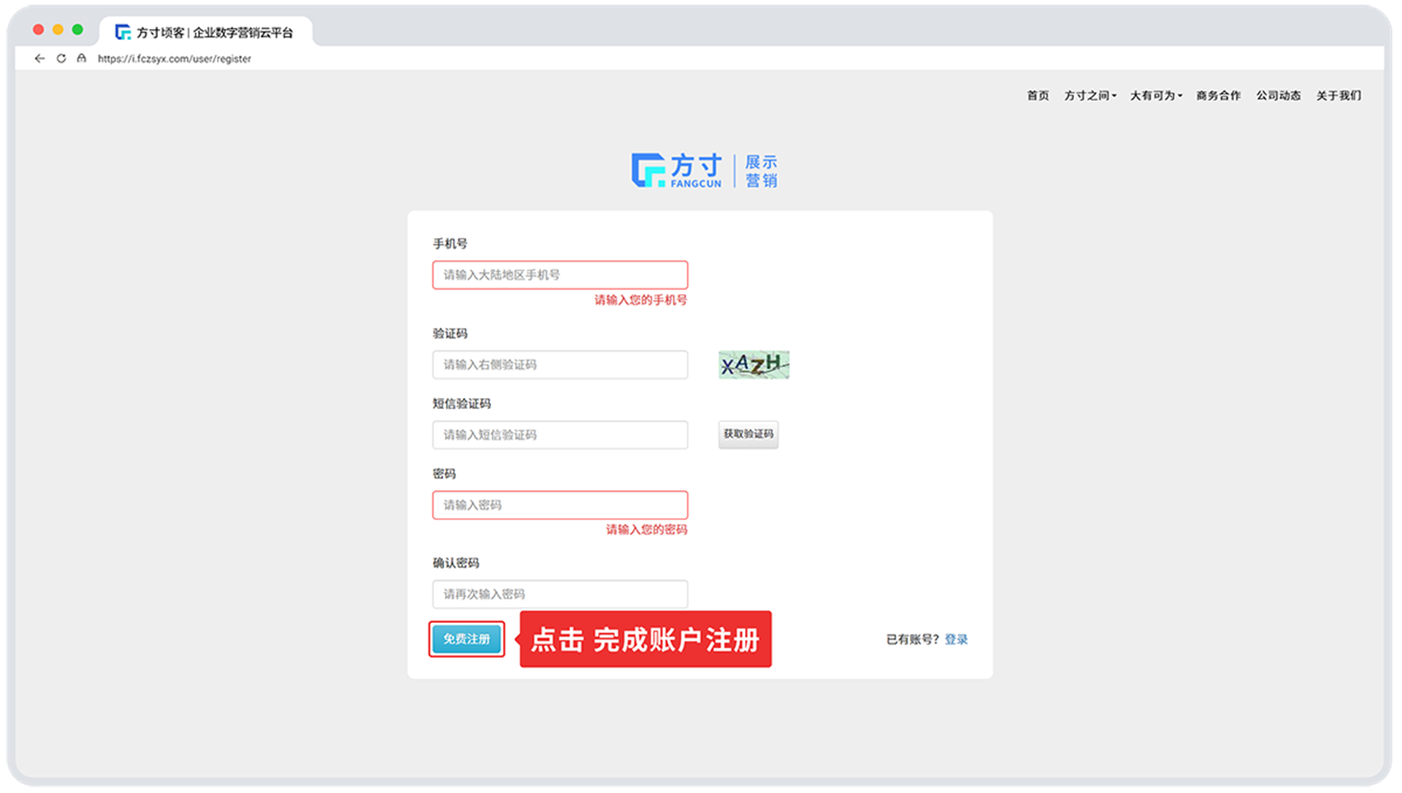Focus the 验证码 captcha input field
Screen dimensions: 1402x793
coord(560,364)
